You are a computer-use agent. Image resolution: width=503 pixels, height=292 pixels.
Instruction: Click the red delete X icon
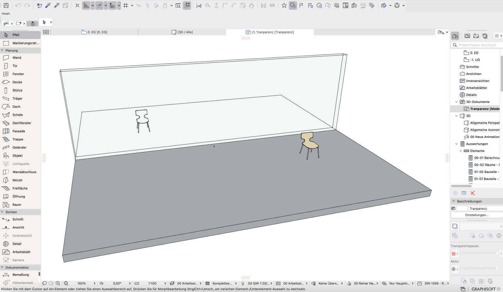click(x=473, y=193)
